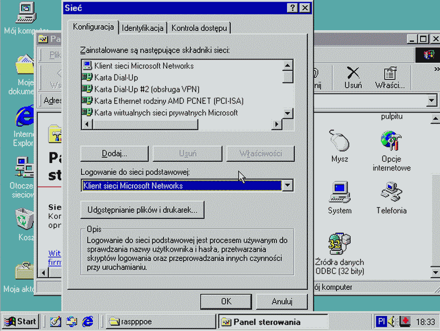
Task: Click the raspppoe taskbar button
Action: click(x=160, y=322)
